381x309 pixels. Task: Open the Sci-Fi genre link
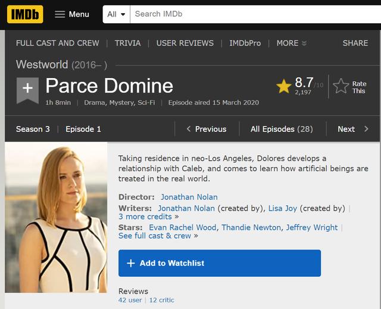(146, 103)
